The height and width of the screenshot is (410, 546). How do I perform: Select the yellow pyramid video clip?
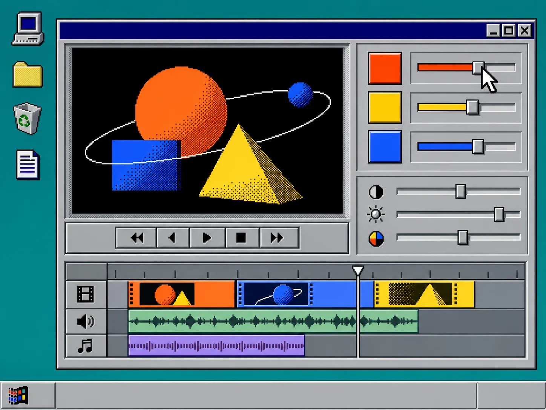tap(425, 294)
